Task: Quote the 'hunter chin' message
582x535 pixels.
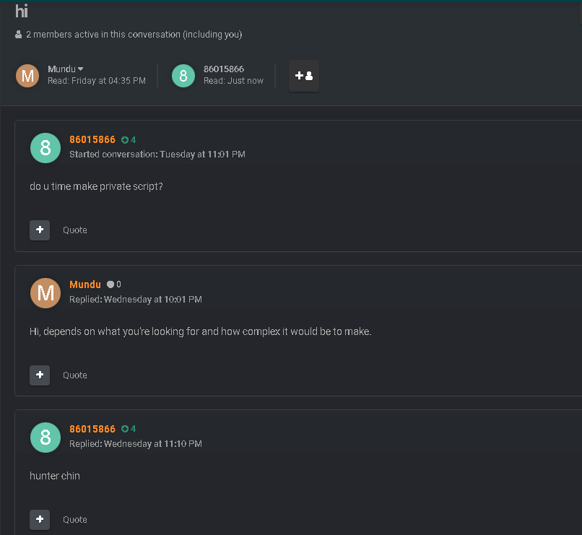Action: [75, 519]
